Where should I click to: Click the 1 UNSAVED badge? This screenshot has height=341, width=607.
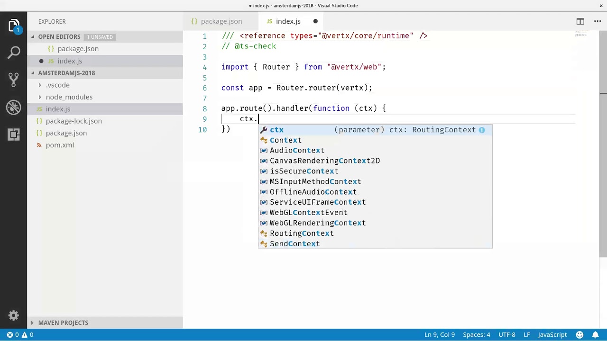(x=100, y=37)
